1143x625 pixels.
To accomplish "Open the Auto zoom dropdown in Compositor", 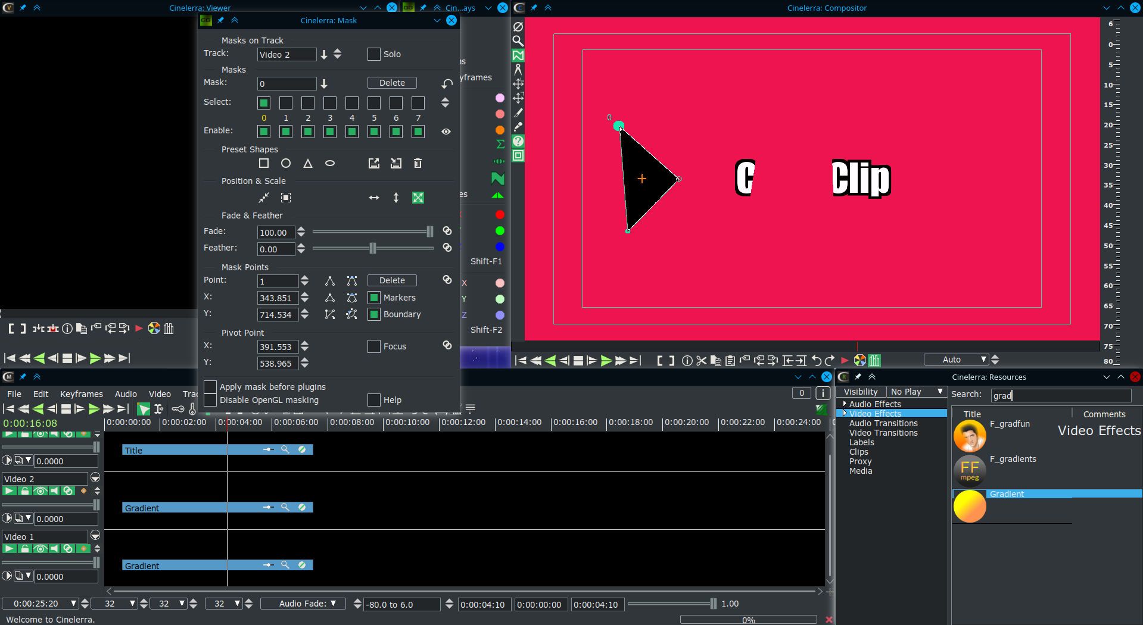I will click(957, 360).
